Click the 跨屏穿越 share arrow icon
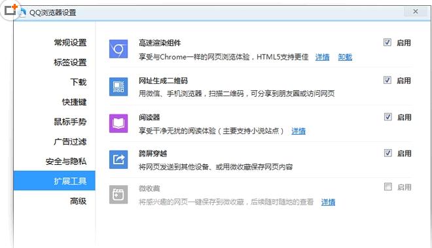 pos(118,159)
